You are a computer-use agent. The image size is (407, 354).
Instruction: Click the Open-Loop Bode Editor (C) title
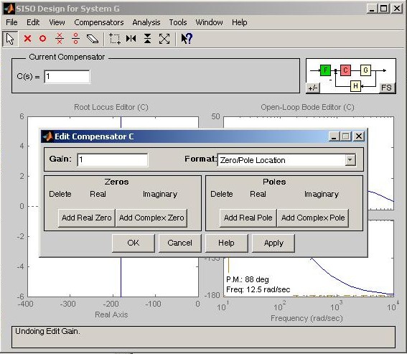(307, 107)
